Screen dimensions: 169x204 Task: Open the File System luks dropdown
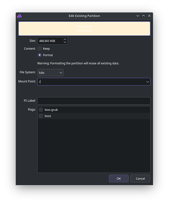coord(50,72)
